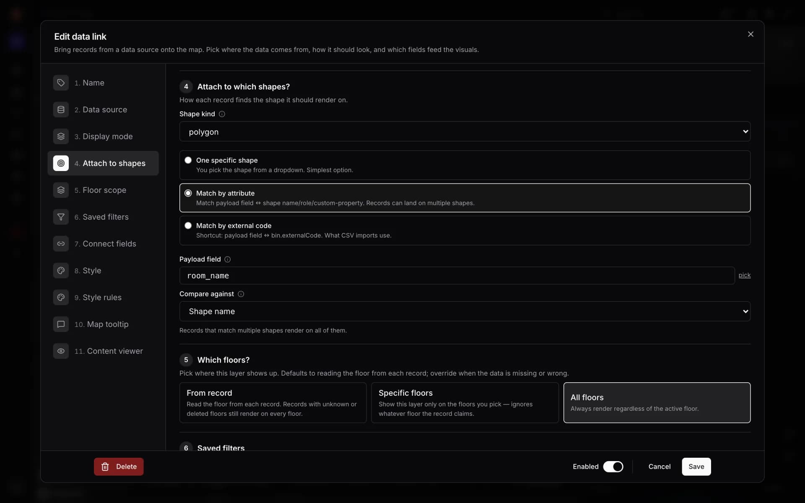
Task: Click the info icon next to Compare against
Action: [241, 294]
